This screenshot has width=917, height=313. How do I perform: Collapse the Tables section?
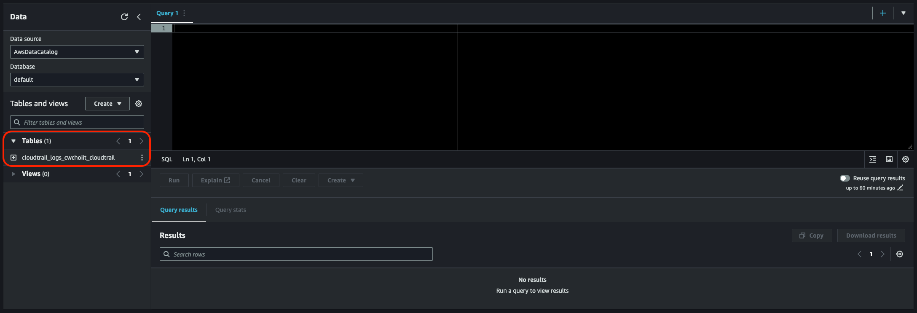13,141
